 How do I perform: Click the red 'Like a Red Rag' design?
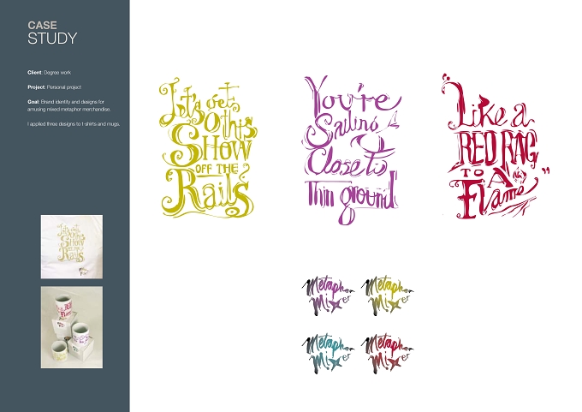496,146
